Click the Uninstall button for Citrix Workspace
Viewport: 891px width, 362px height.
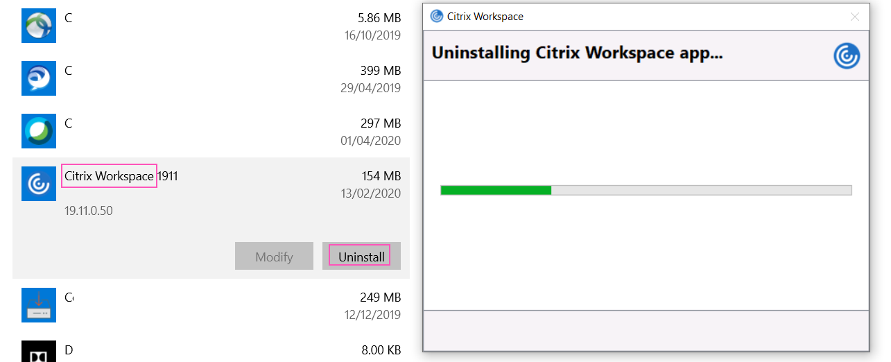[x=361, y=256]
